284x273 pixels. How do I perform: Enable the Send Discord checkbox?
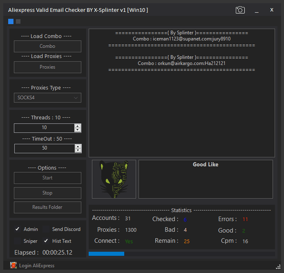tap(46, 229)
